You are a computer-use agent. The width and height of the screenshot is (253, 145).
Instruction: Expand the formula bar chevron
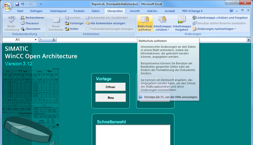(249, 40)
